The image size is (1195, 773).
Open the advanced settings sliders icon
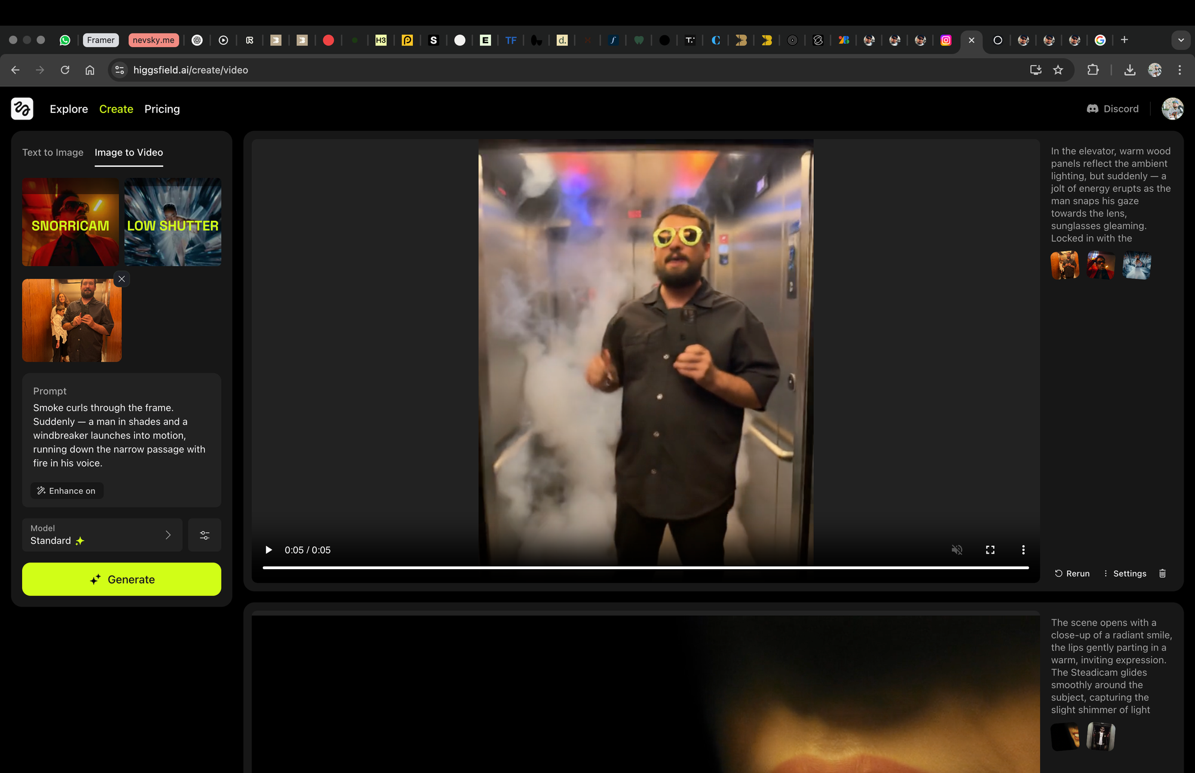204,535
